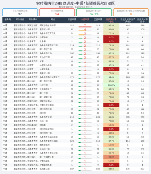
Task: Click the red 0.0% cell for 伊犁开发区七部
Action: point(111,105)
